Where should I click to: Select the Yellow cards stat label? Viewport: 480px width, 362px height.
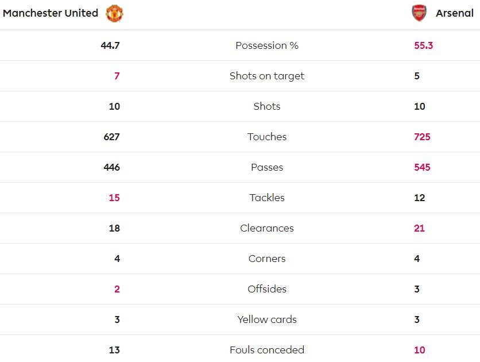[x=267, y=319]
